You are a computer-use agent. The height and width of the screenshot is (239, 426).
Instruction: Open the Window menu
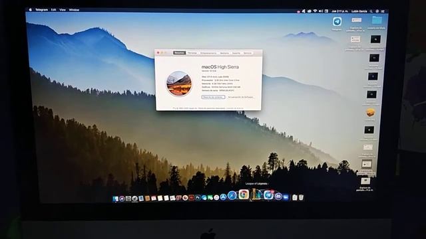coord(74,10)
